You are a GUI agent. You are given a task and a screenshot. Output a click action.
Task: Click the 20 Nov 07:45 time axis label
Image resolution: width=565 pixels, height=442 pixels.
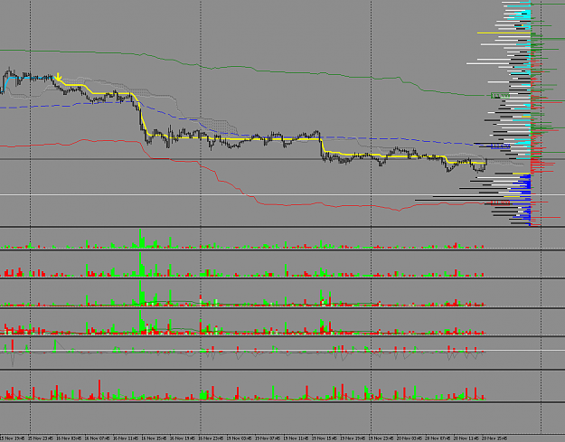(x=438, y=438)
